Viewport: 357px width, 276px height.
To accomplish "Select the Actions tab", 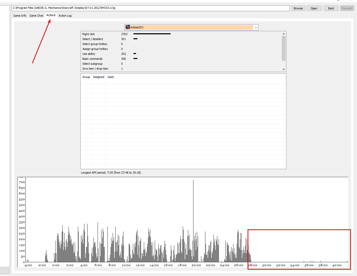I will (51, 15).
